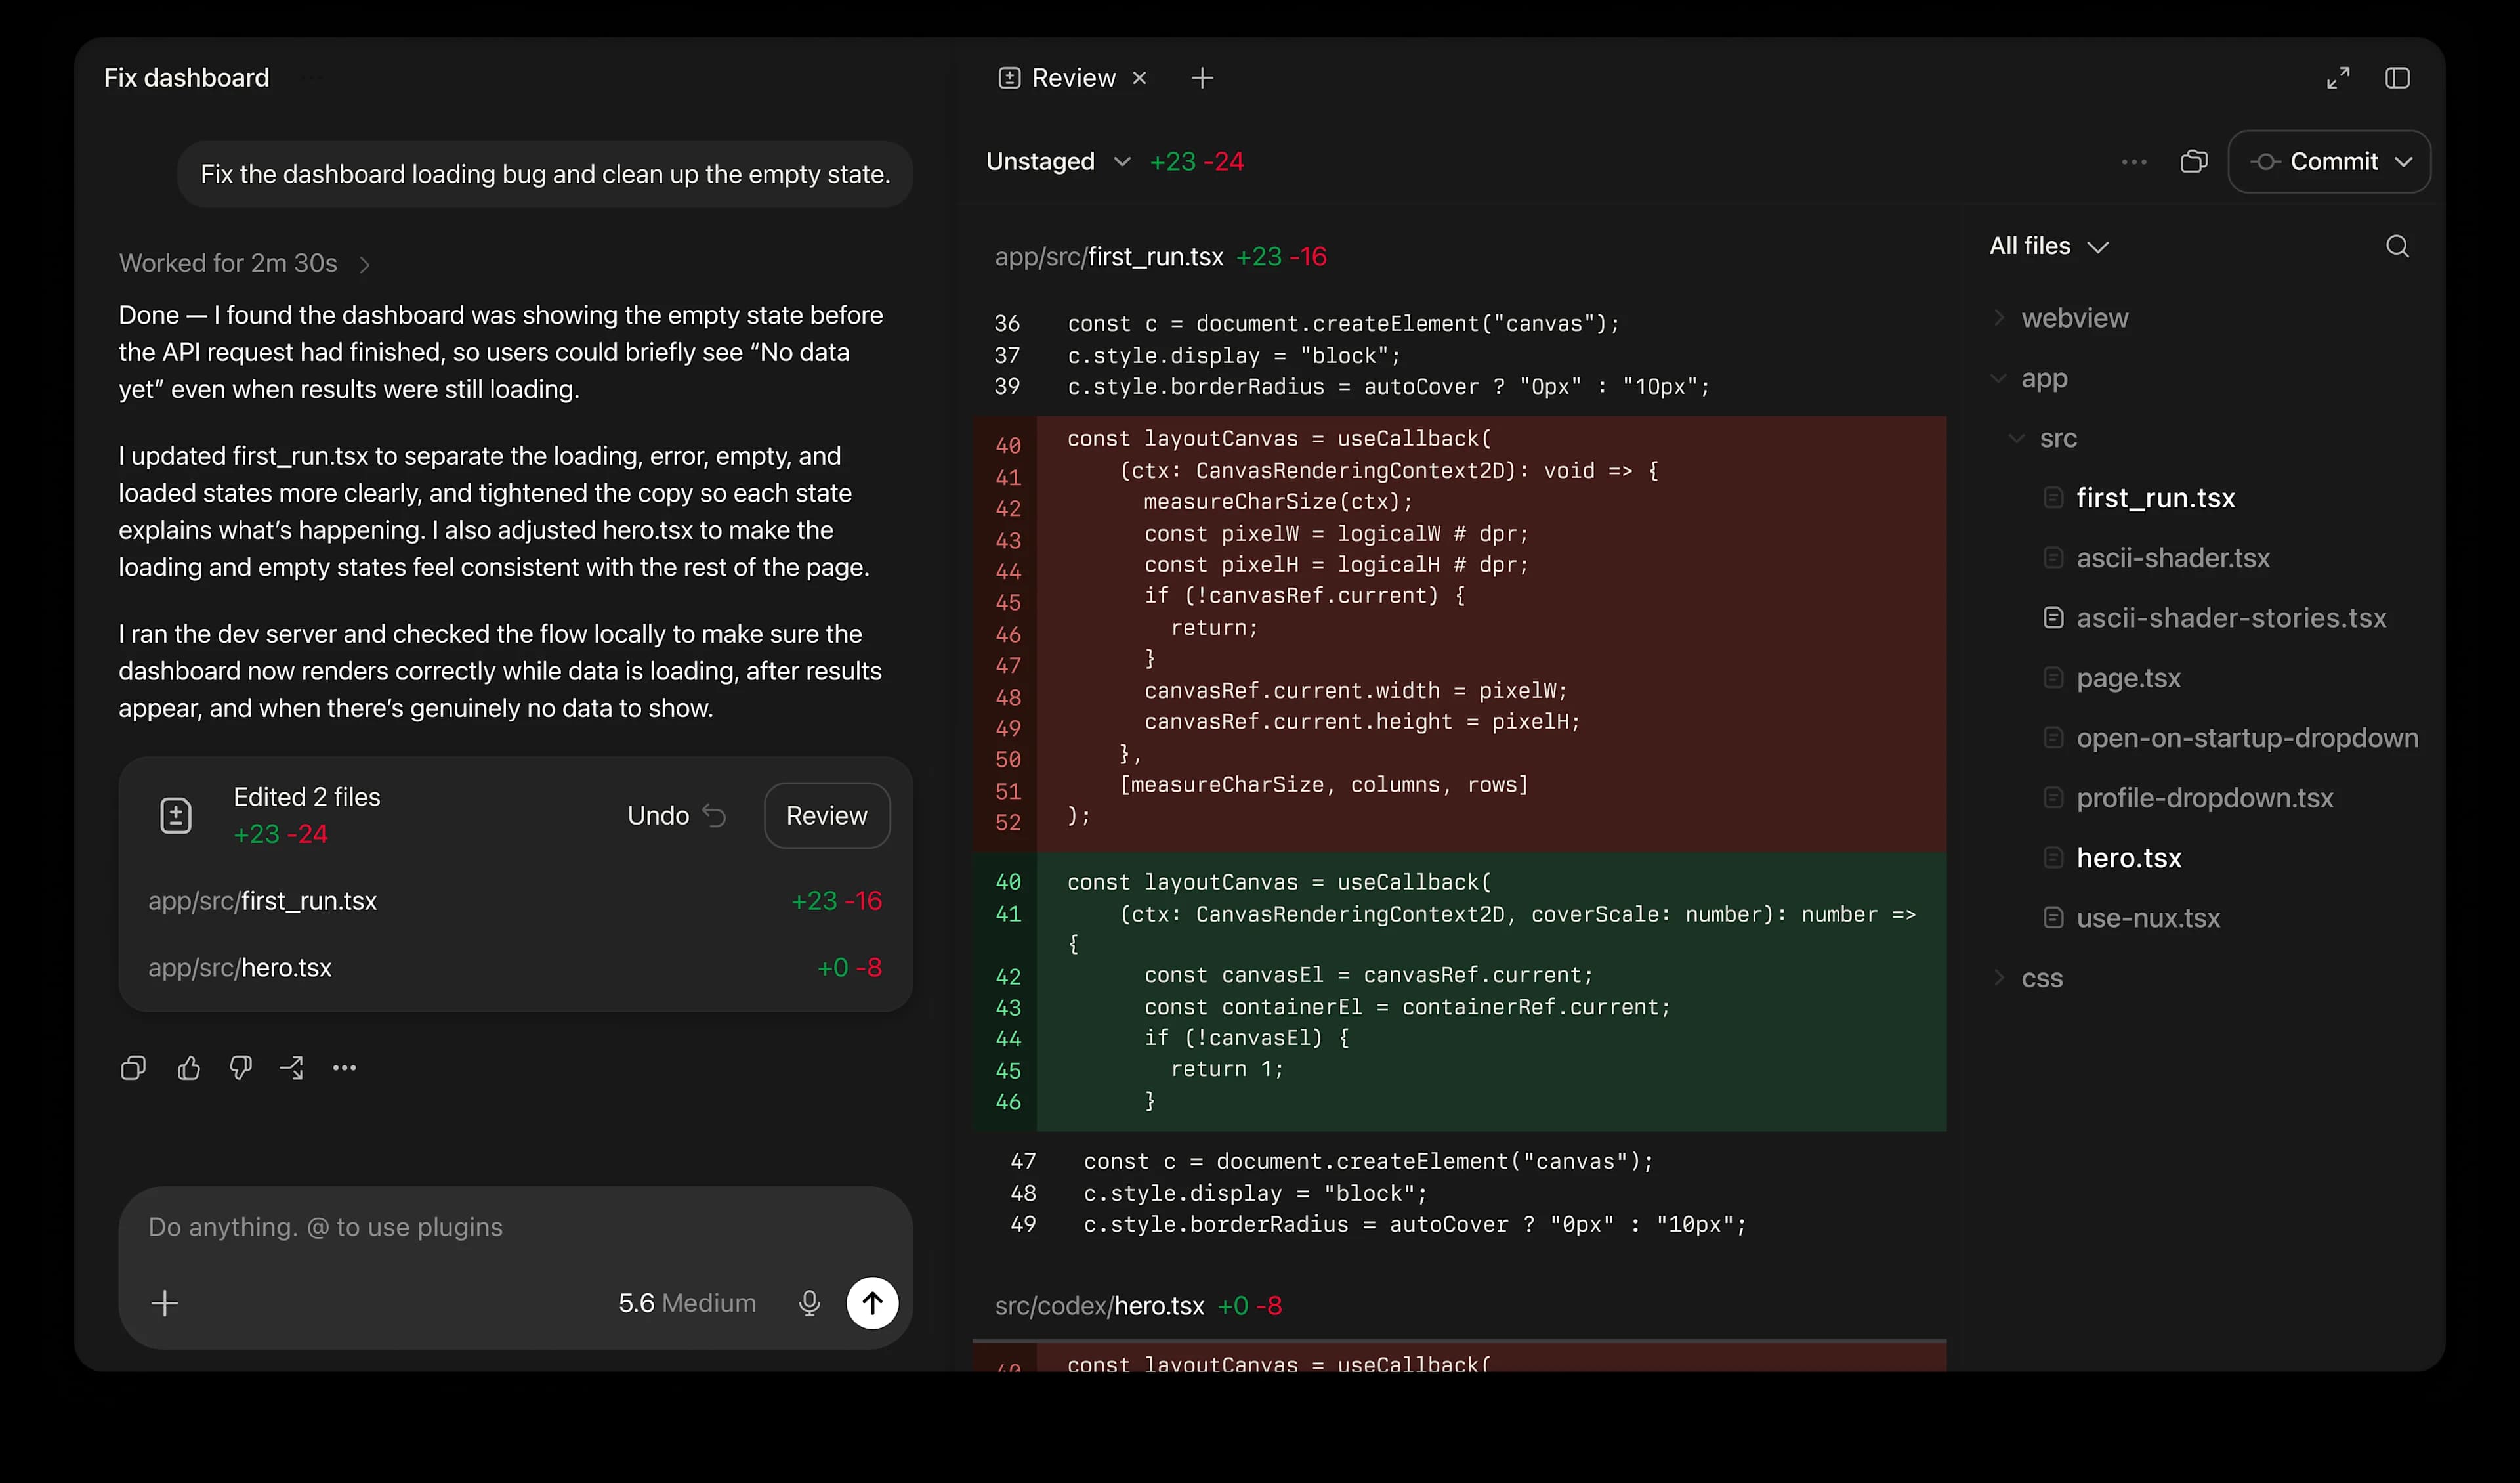Viewport: 2520px width, 1483px height.
Task: Start voice input with the microphone
Action: tap(810, 1303)
